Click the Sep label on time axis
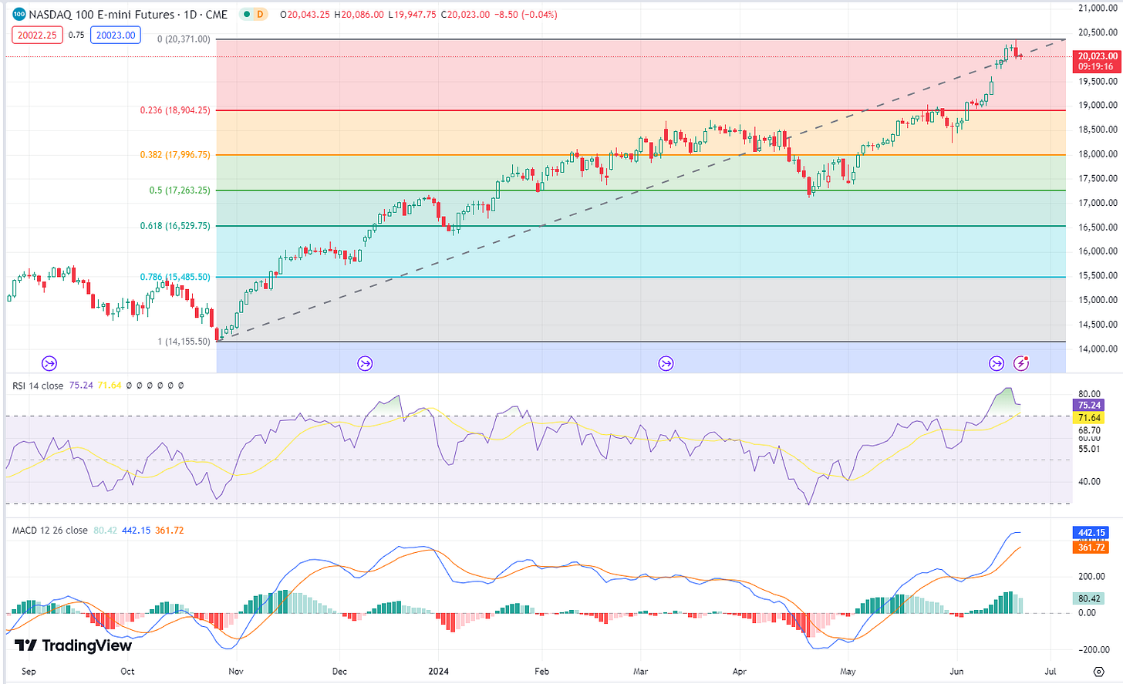Screen dimensions: 1123x684 coord(29,672)
